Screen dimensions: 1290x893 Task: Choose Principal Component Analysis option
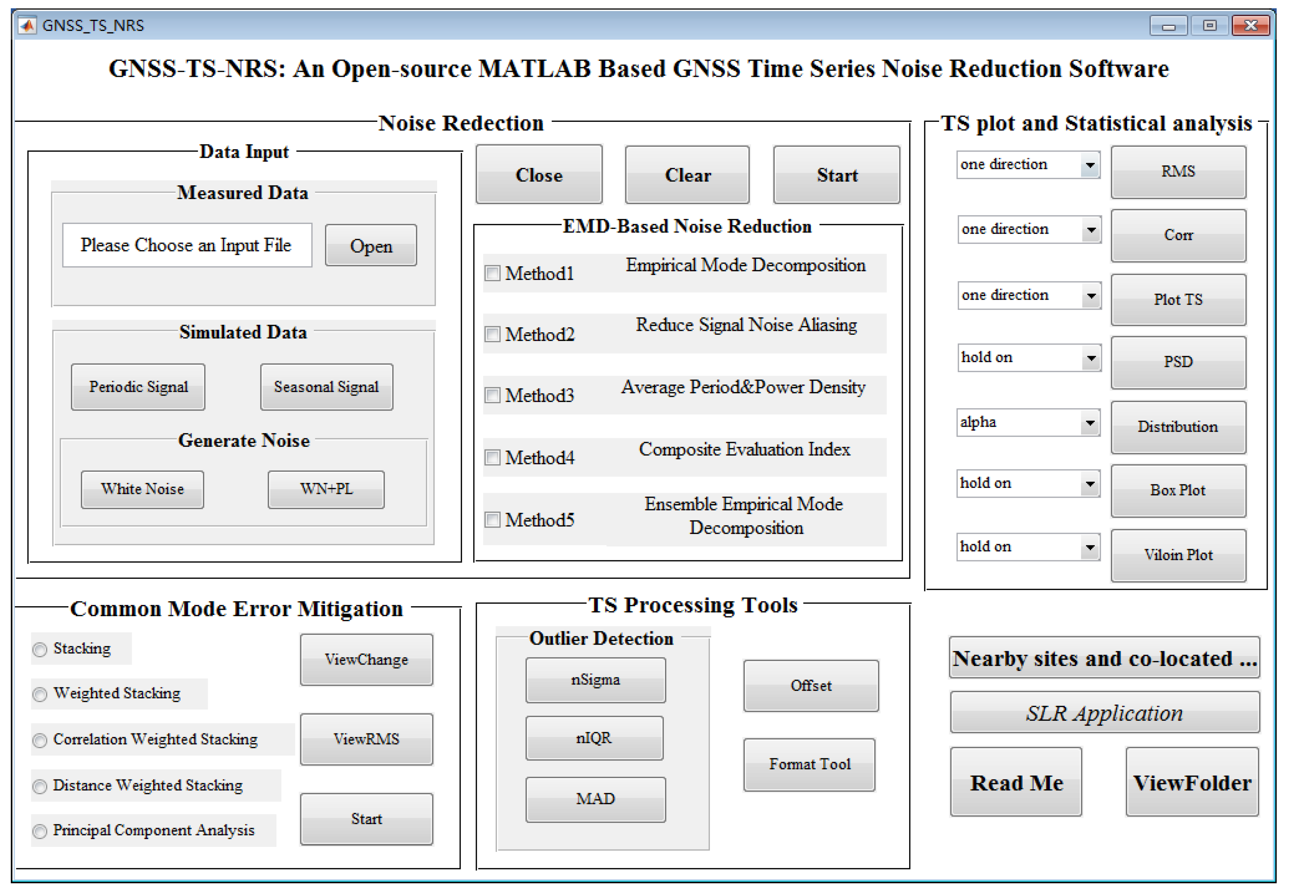click(x=40, y=831)
